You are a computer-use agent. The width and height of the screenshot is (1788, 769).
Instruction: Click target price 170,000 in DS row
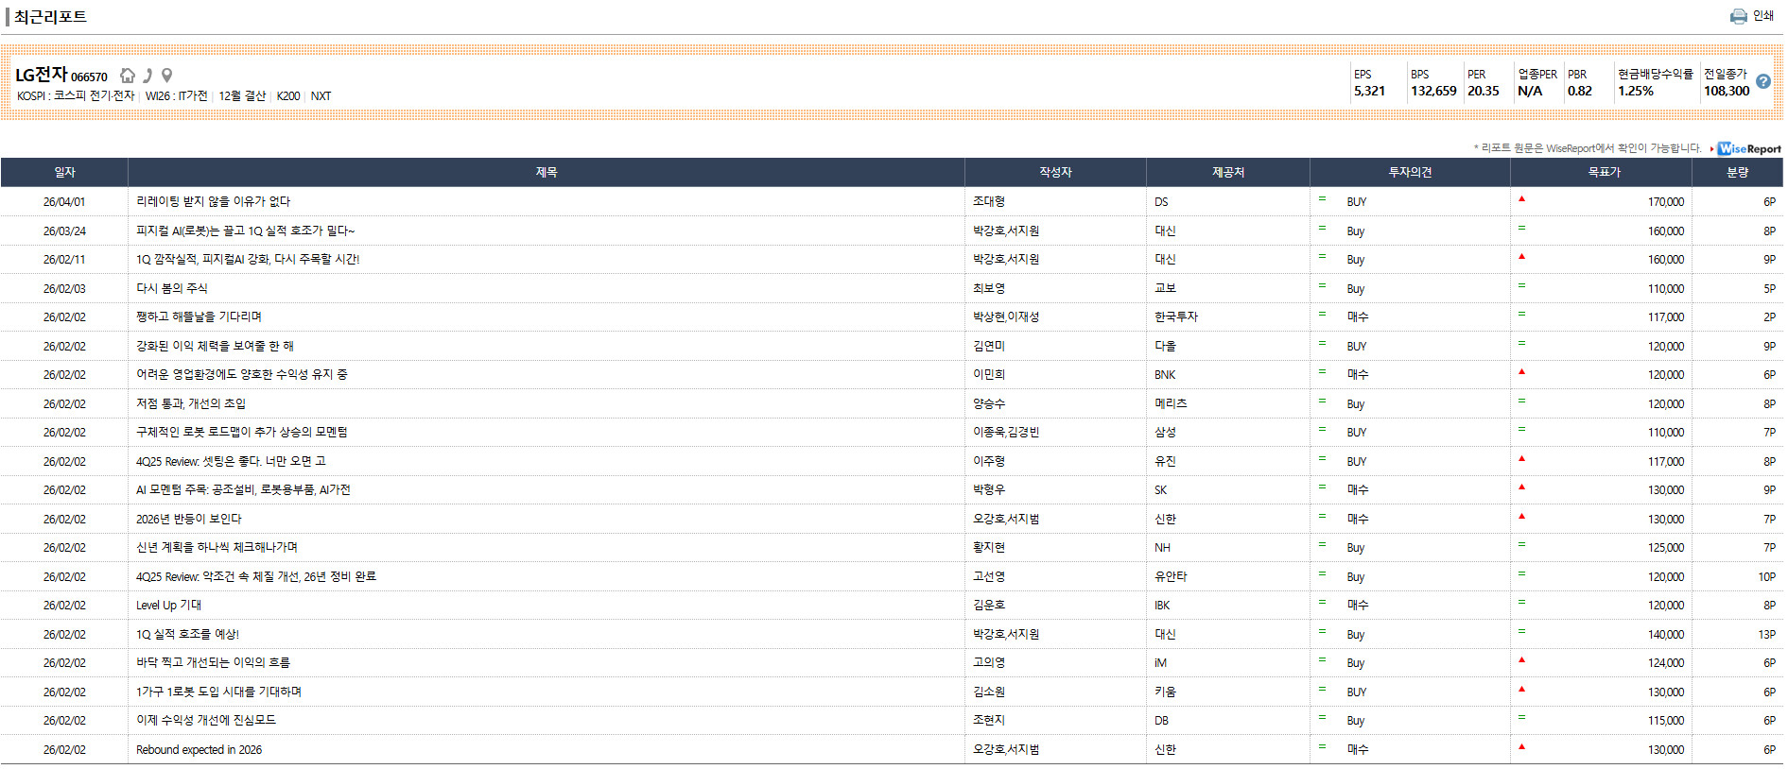[1666, 202]
